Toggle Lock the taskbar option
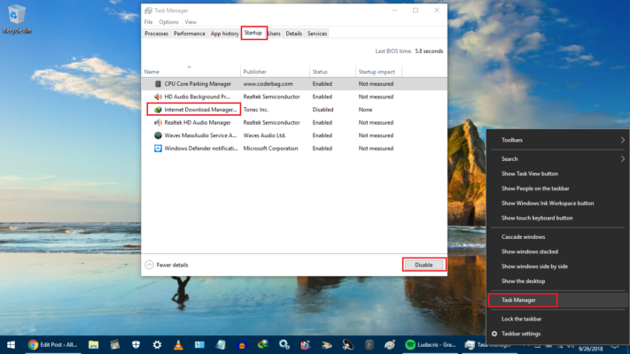Viewport: 630px width, 354px height. point(523,319)
